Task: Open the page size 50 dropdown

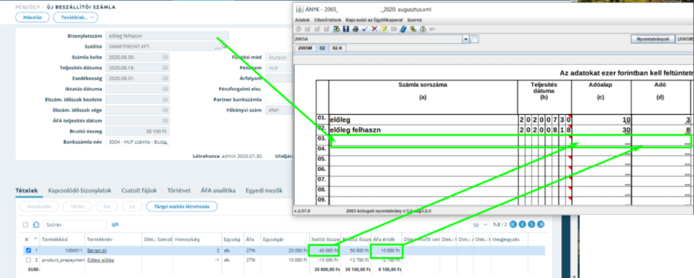Action: (480, 225)
